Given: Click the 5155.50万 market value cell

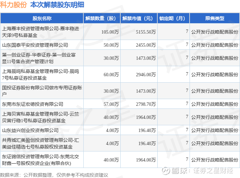Looking at the screenshot, I should click(x=146, y=32).
